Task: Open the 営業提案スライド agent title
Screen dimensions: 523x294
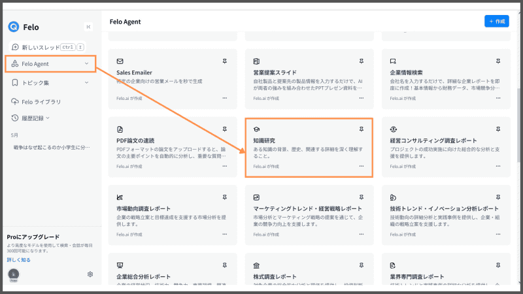Action: 275,73
